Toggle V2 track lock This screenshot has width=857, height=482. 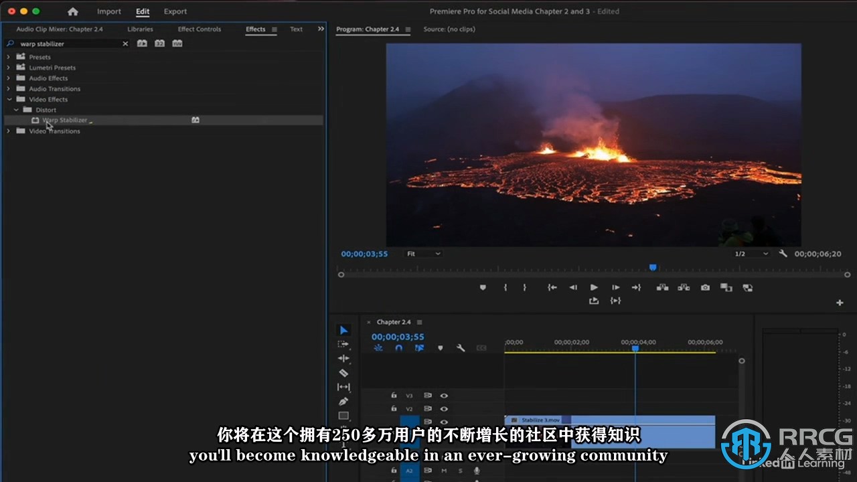(394, 408)
